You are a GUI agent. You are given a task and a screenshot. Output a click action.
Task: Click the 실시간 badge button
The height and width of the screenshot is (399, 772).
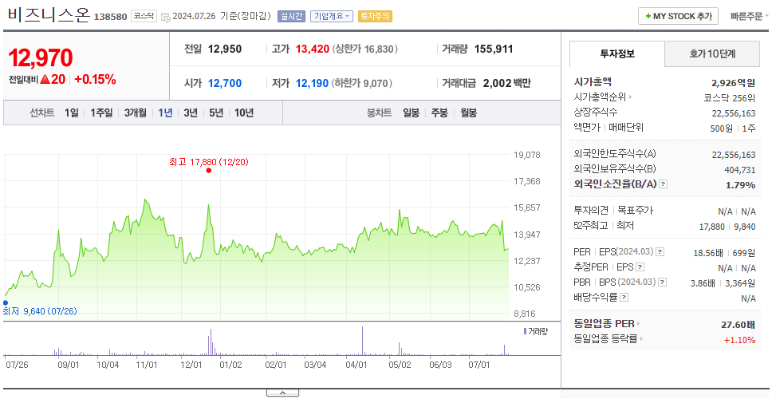tap(291, 16)
